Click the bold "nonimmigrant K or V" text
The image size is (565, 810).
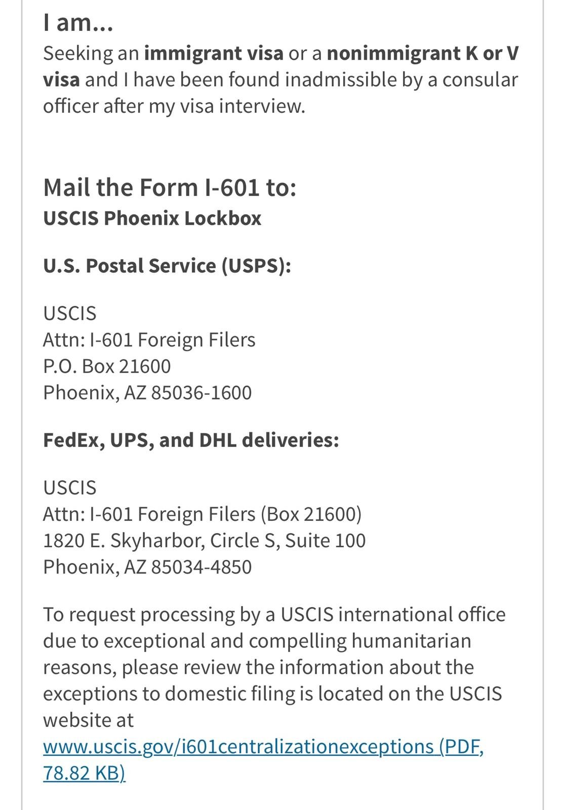tap(423, 53)
